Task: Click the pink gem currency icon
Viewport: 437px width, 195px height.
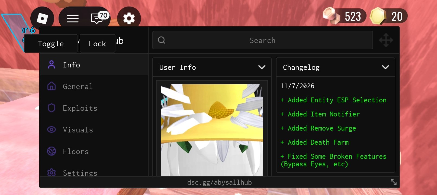Action: [x=331, y=15]
